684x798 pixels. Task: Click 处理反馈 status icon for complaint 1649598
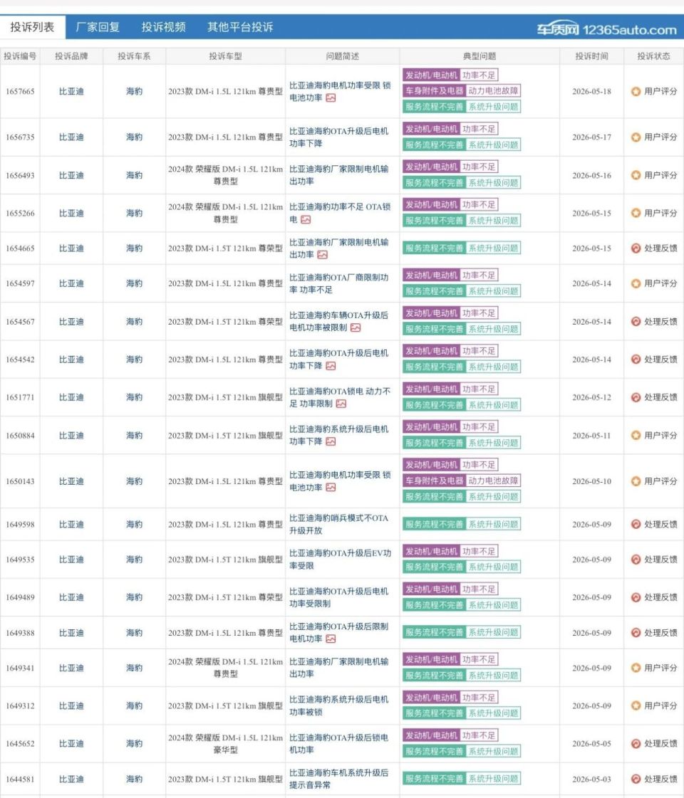pyautogui.click(x=636, y=524)
